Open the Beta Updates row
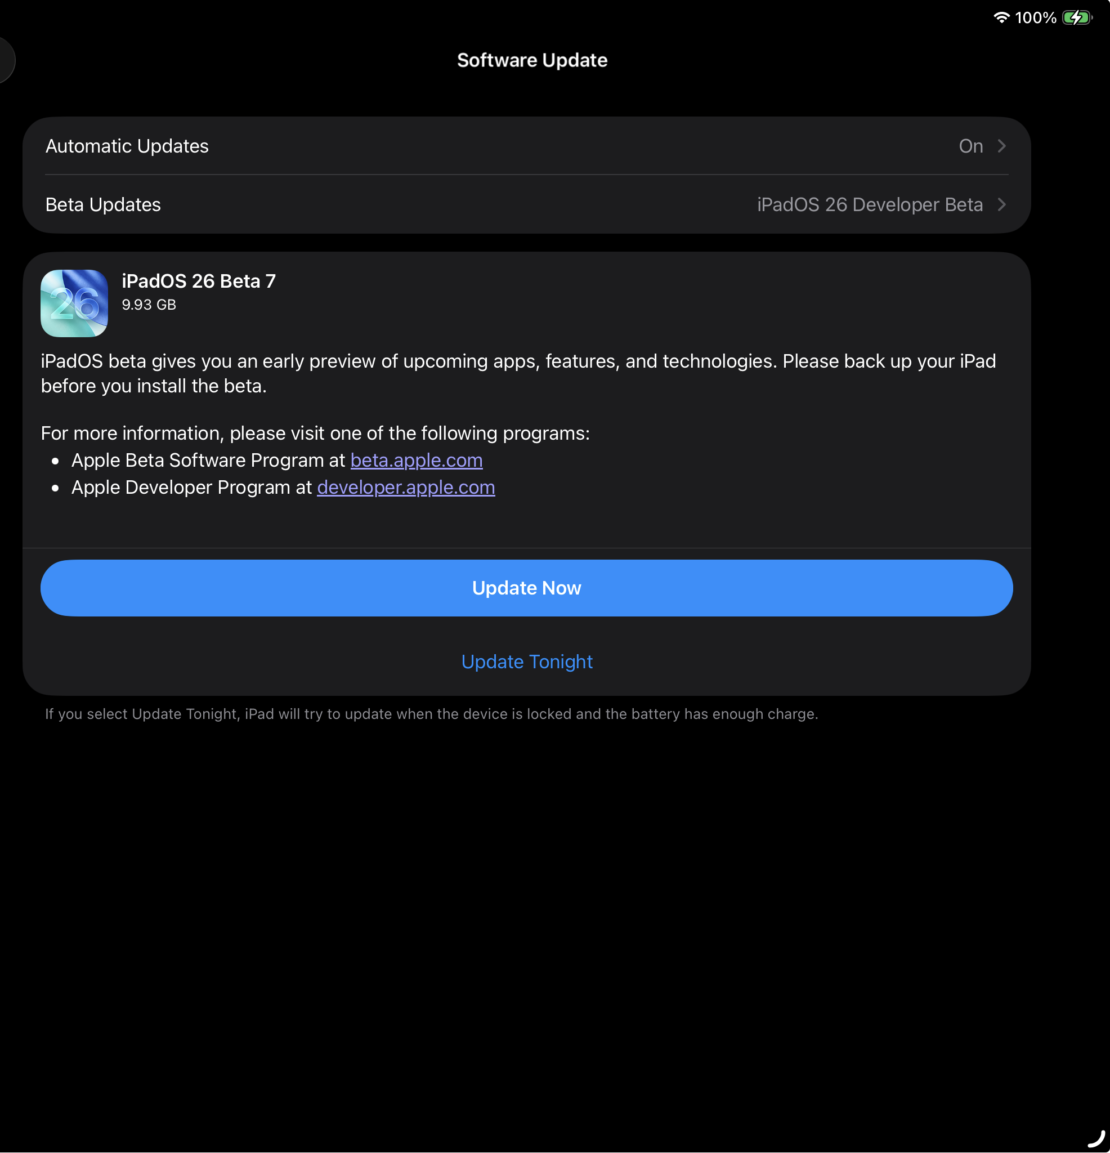This screenshot has width=1110, height=1153. 527,205
